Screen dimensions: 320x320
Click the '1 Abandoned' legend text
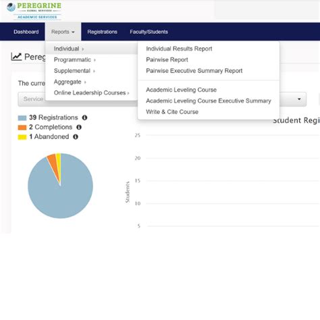pyautogui.click(x=49, y=136)
